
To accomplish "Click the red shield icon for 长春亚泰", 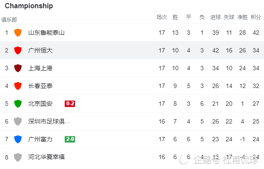I will 18,86.
